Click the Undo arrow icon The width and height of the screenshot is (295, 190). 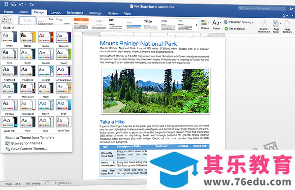(x=21, y=4)
